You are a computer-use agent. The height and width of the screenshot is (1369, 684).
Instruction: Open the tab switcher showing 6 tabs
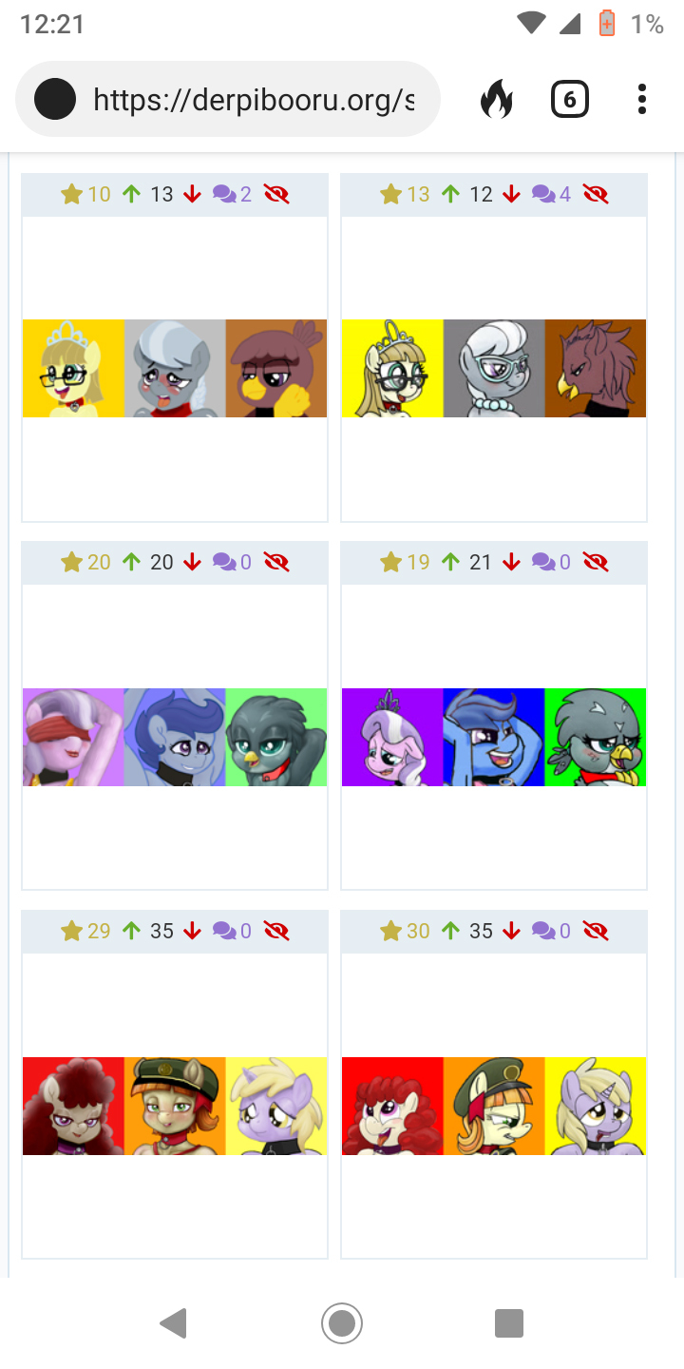click(x=569, y=99)
